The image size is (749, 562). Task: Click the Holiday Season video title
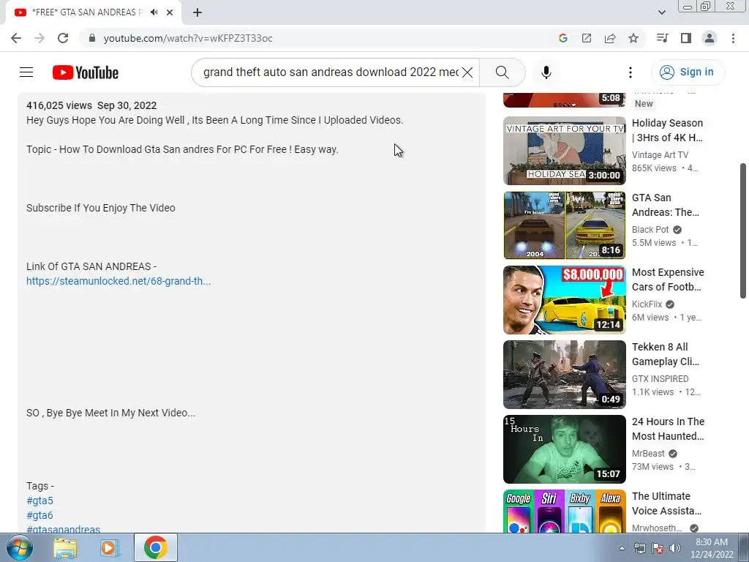(x=667, y=130)
